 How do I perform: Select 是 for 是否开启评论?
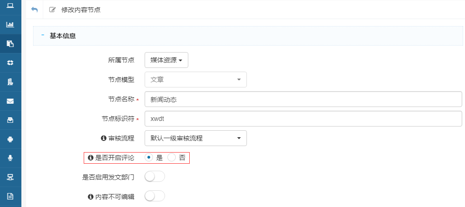tap(149, 158)
